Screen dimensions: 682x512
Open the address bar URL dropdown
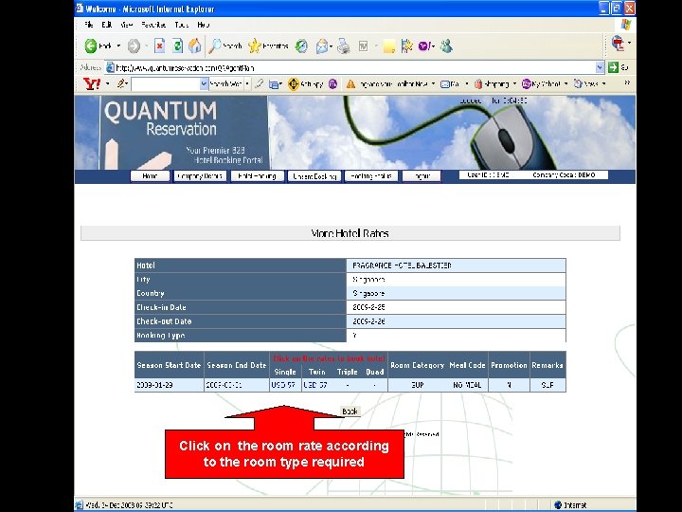[x=600, y=67]
